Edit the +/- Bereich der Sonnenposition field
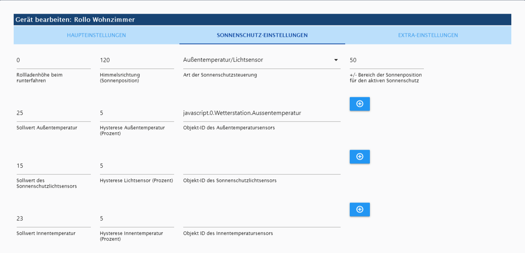The width and height of the screenshot is (525, 253). click(x=387, y=60)
